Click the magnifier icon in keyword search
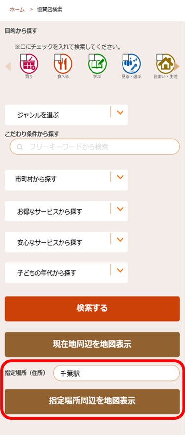Image resolution: width=185 pixels, height=435 pixels. (20, 147)
